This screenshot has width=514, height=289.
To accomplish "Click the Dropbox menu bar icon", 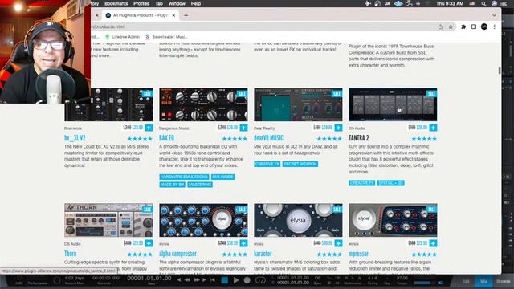I will (398, 3).
